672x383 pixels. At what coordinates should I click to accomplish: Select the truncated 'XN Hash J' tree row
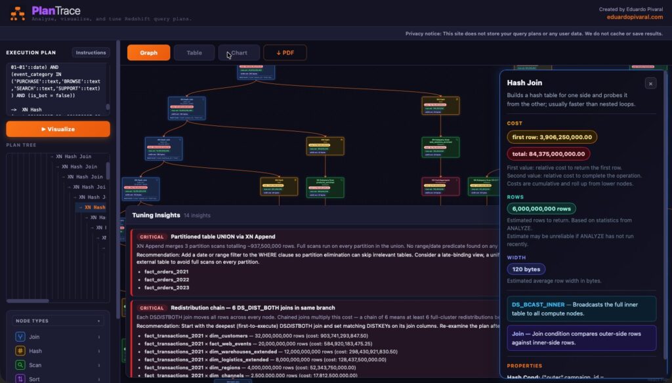coord(91,197)
